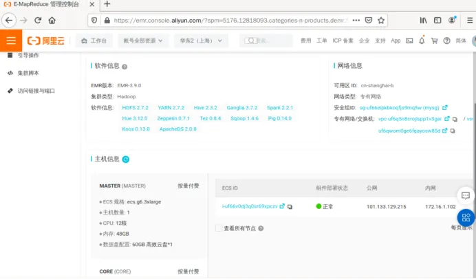Reload the page with the refresh icon

pos(38,21)
